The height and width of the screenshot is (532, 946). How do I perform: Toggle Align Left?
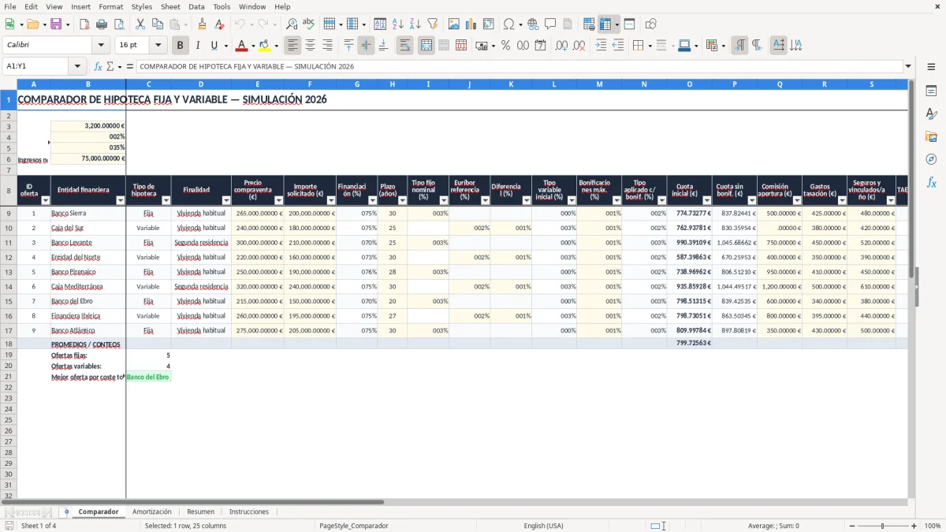click(x=292, y=46)
